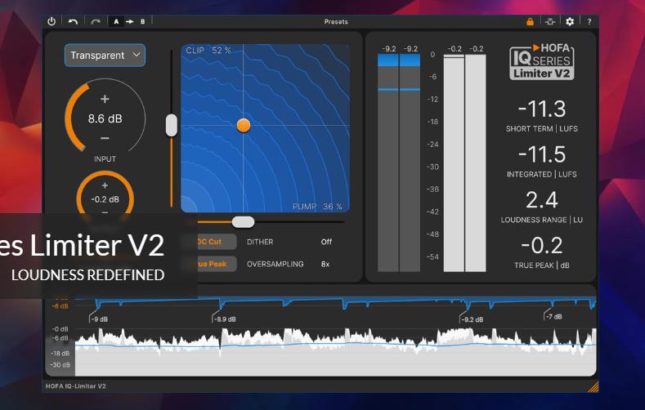Click the link icon beside the lock
Screen dimensions: 645x410
(549, 21)
